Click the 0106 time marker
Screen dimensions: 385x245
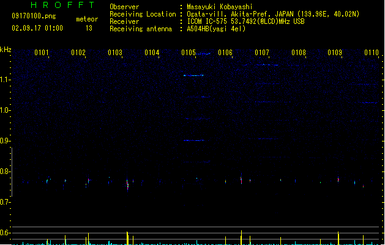point(225,53)
